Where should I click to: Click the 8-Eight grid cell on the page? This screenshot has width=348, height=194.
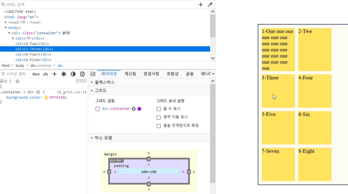pos(315,165)
